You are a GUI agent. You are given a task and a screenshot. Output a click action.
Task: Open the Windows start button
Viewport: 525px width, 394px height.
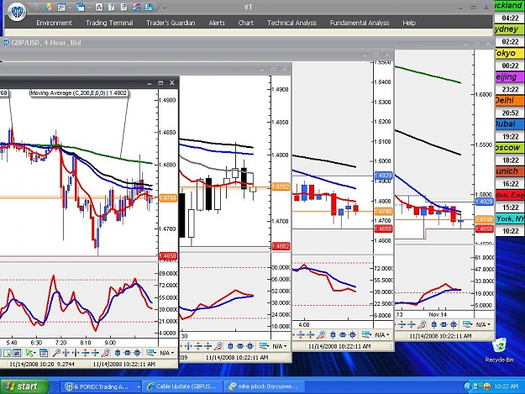point(24,386)
